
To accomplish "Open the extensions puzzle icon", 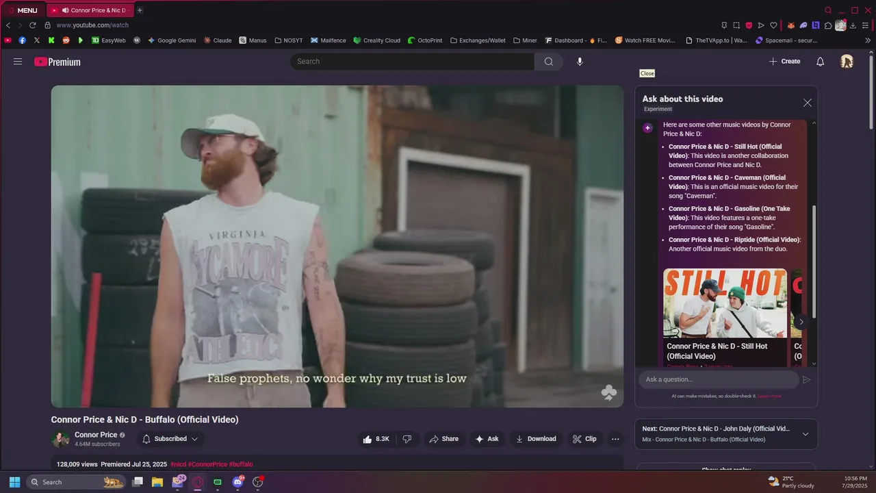I will (828, 25).
